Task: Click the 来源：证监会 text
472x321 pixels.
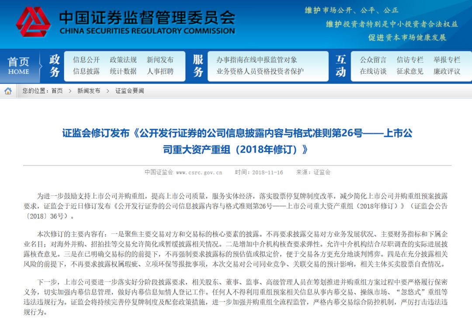Action: click(313, 172)
